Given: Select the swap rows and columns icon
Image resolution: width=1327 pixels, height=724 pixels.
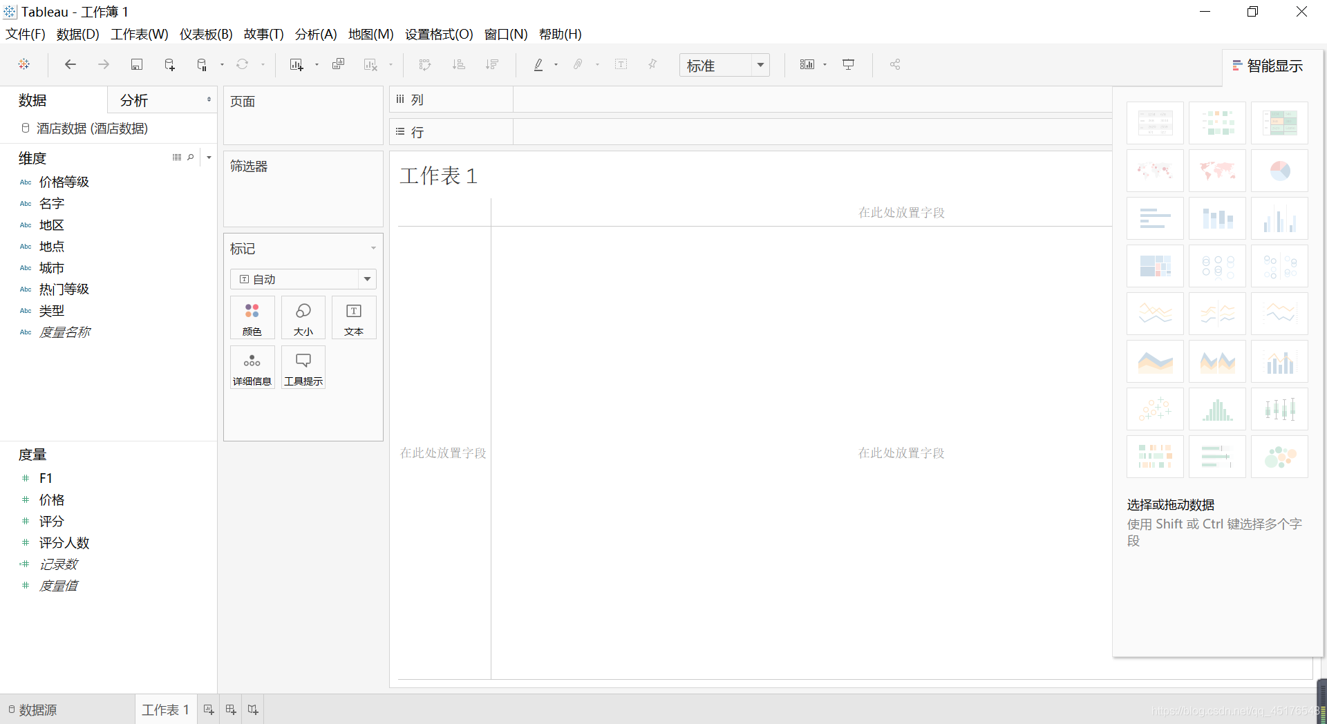Looking at the screenshot, I should coord(424,64).
